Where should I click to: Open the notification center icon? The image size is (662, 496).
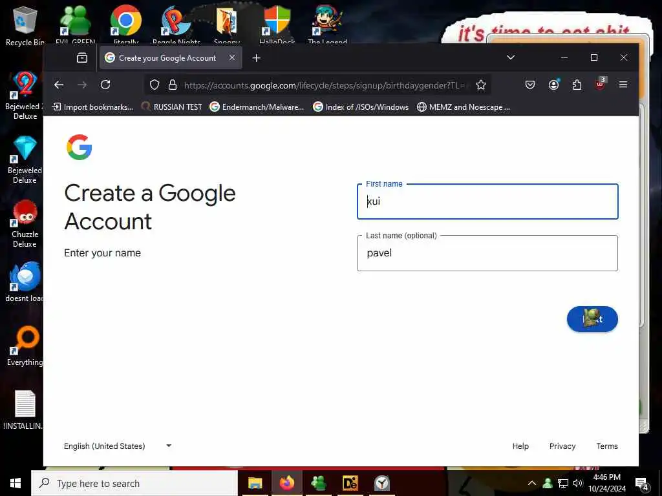pyautogui.click(x=642, y=484)
